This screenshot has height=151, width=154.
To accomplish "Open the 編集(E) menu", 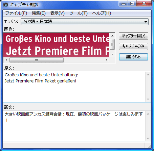I will (39, 13).
